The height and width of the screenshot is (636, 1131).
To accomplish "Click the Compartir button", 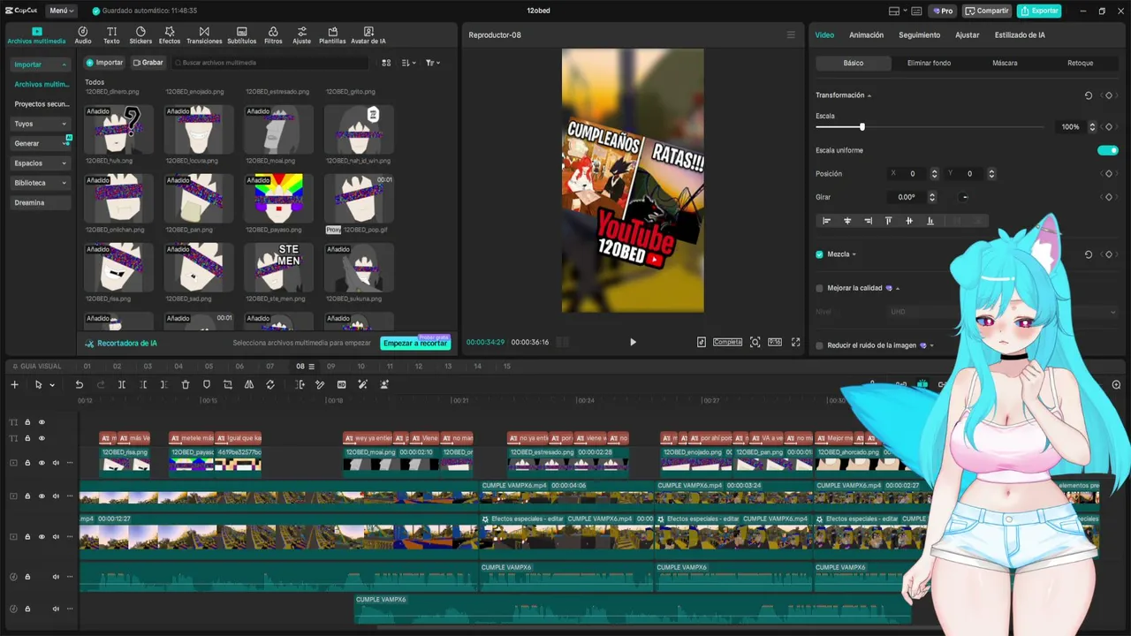I will [987, 11].
